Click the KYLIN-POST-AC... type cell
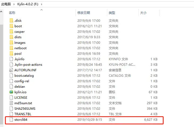Screen dimensions: 194x127 (x=122, y=65)
